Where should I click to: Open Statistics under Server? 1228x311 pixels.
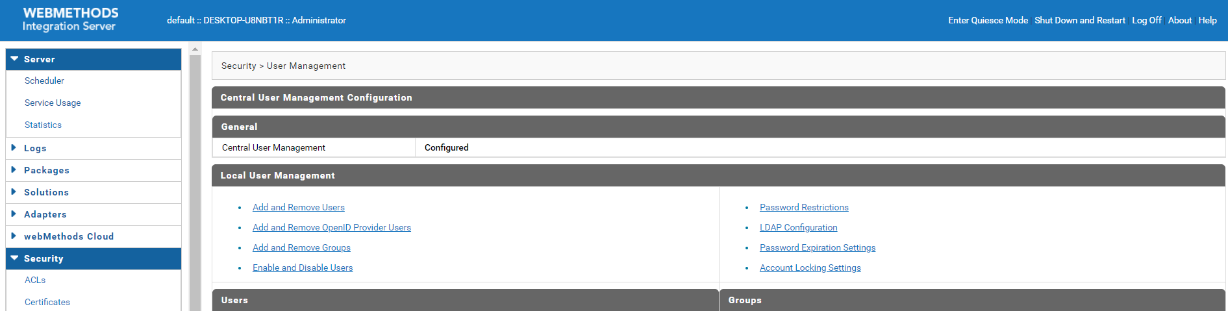(43, 125)
